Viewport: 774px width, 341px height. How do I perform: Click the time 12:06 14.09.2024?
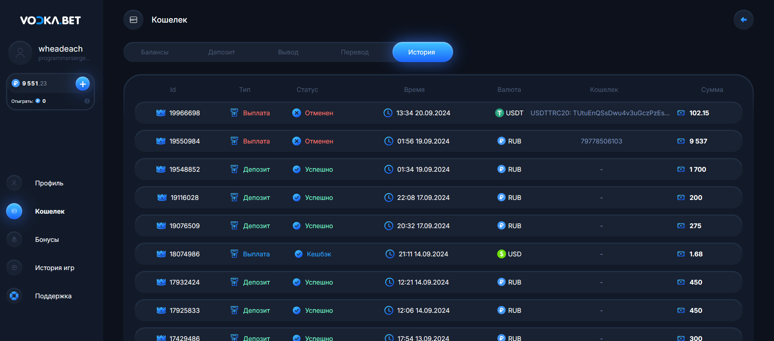(x=423, y=310)
